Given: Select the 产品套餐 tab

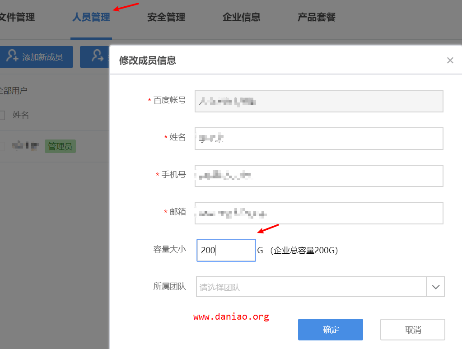Looking at the screenshot, I should (x=317, y=18).
